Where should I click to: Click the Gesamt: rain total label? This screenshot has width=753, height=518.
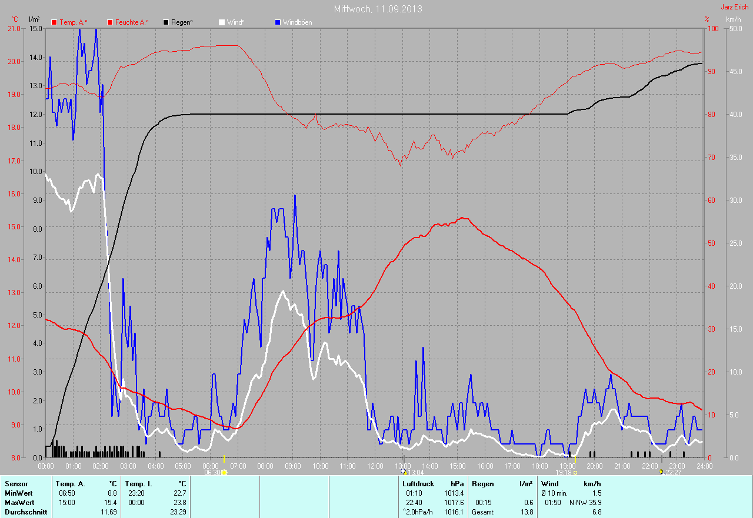(483, 512)
